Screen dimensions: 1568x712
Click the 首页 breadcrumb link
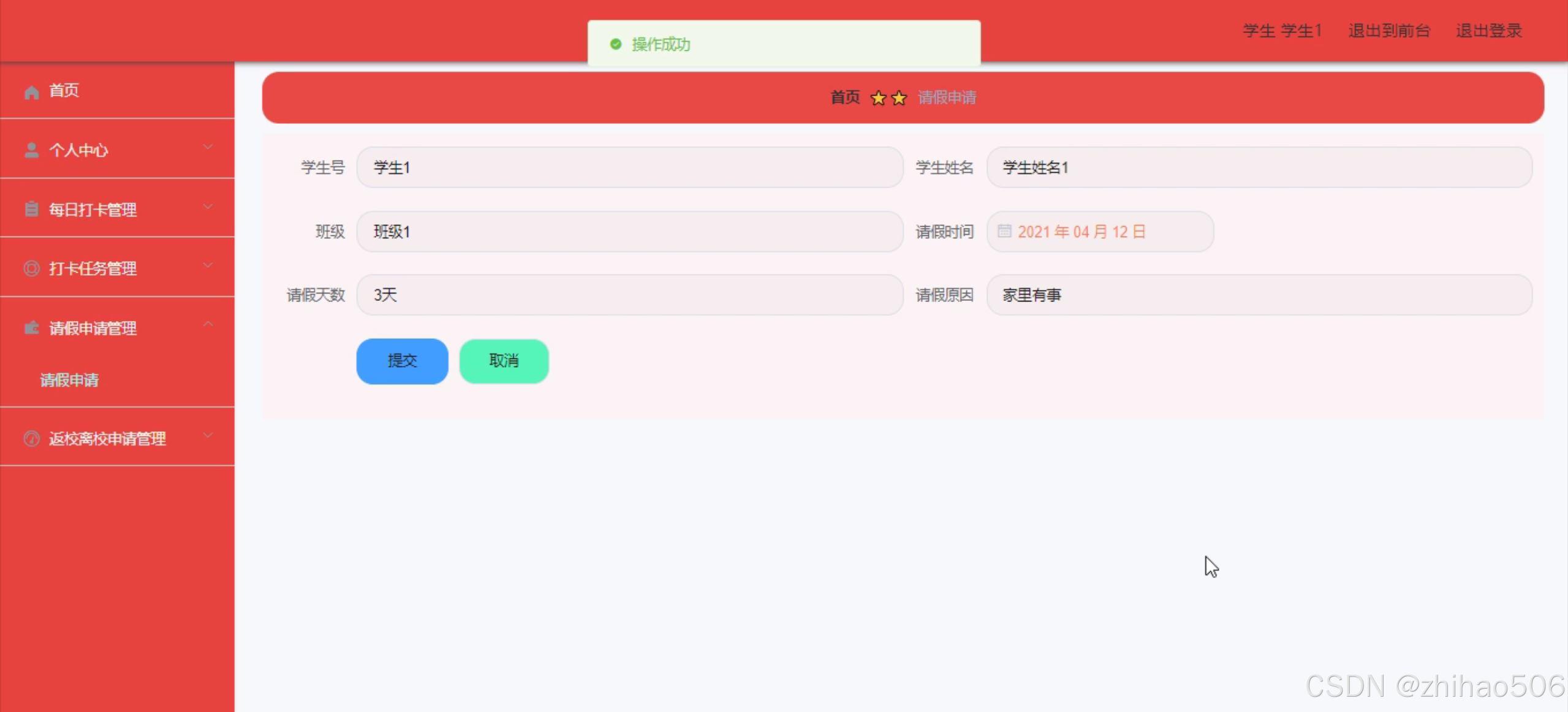[845, 97]
